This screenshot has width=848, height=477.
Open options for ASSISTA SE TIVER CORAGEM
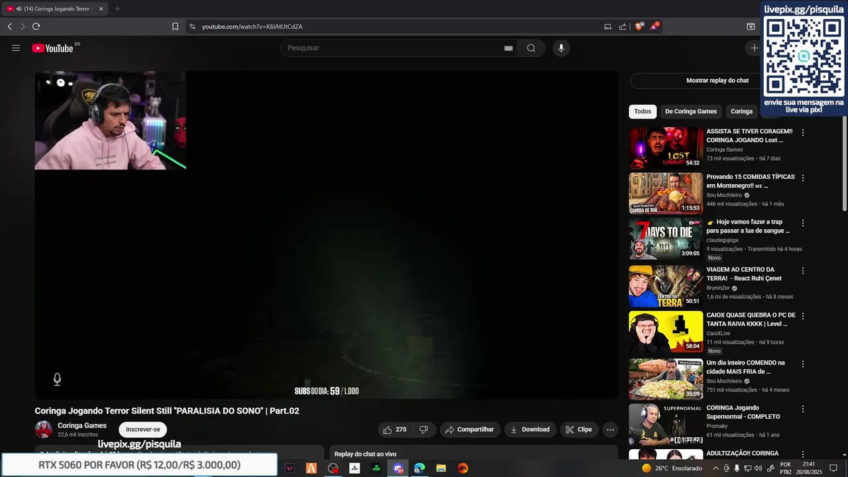point(803,132)
